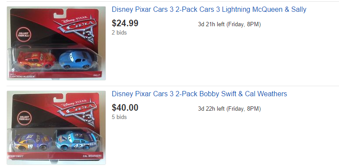This screenshot has width=339, height=168.
Task: Click the Dinoco Cal Weathers number 42 car
Action: [x=76, y=141]
